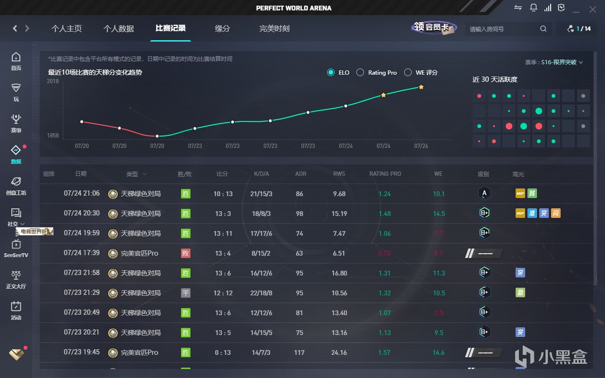Switch to the 缘分 tab
This screenshot has height=378, width=605.
pos(223,28)
